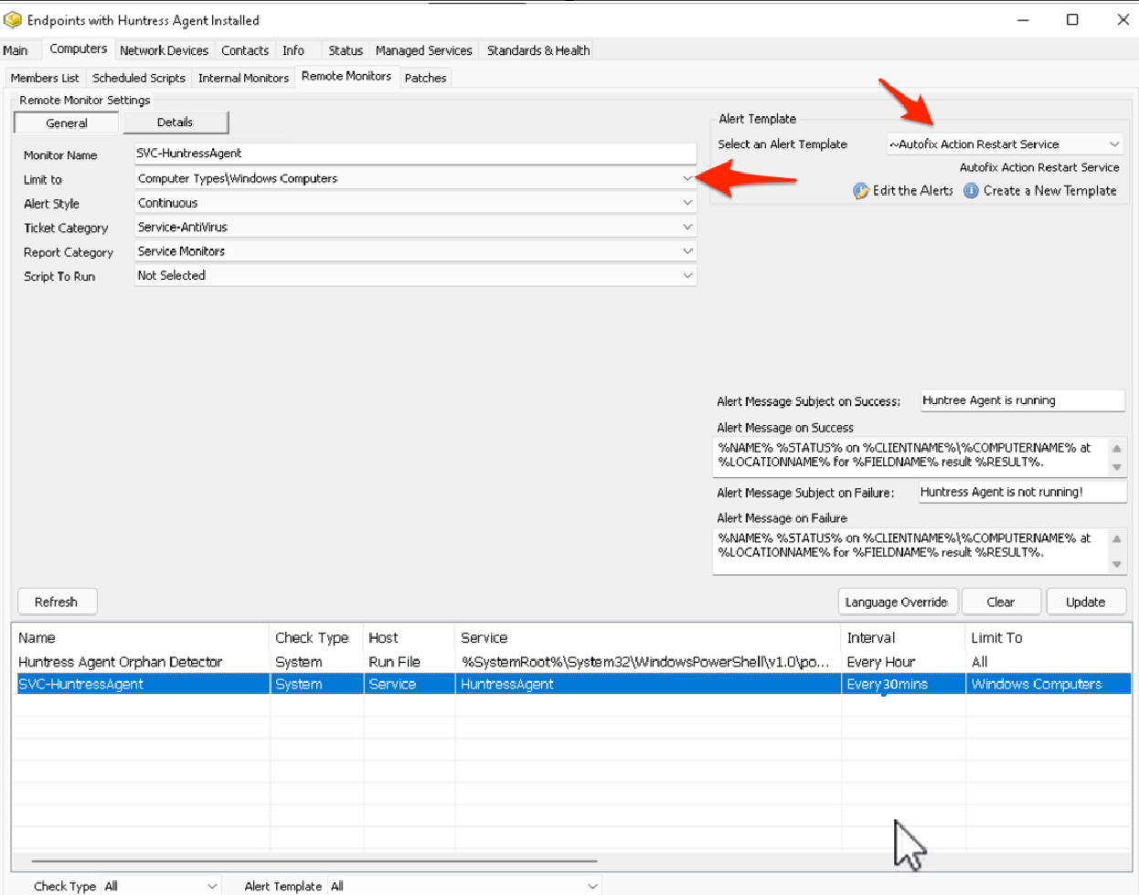Click the window title bar app icon
Image resolution: width=1139 pixels, height=895 pixels.
pos(13,19)
